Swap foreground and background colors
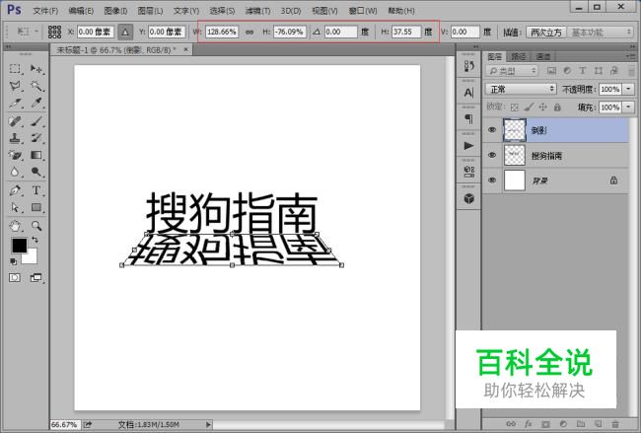The width and height of the screenshot is (641, 433). (36, 240)
